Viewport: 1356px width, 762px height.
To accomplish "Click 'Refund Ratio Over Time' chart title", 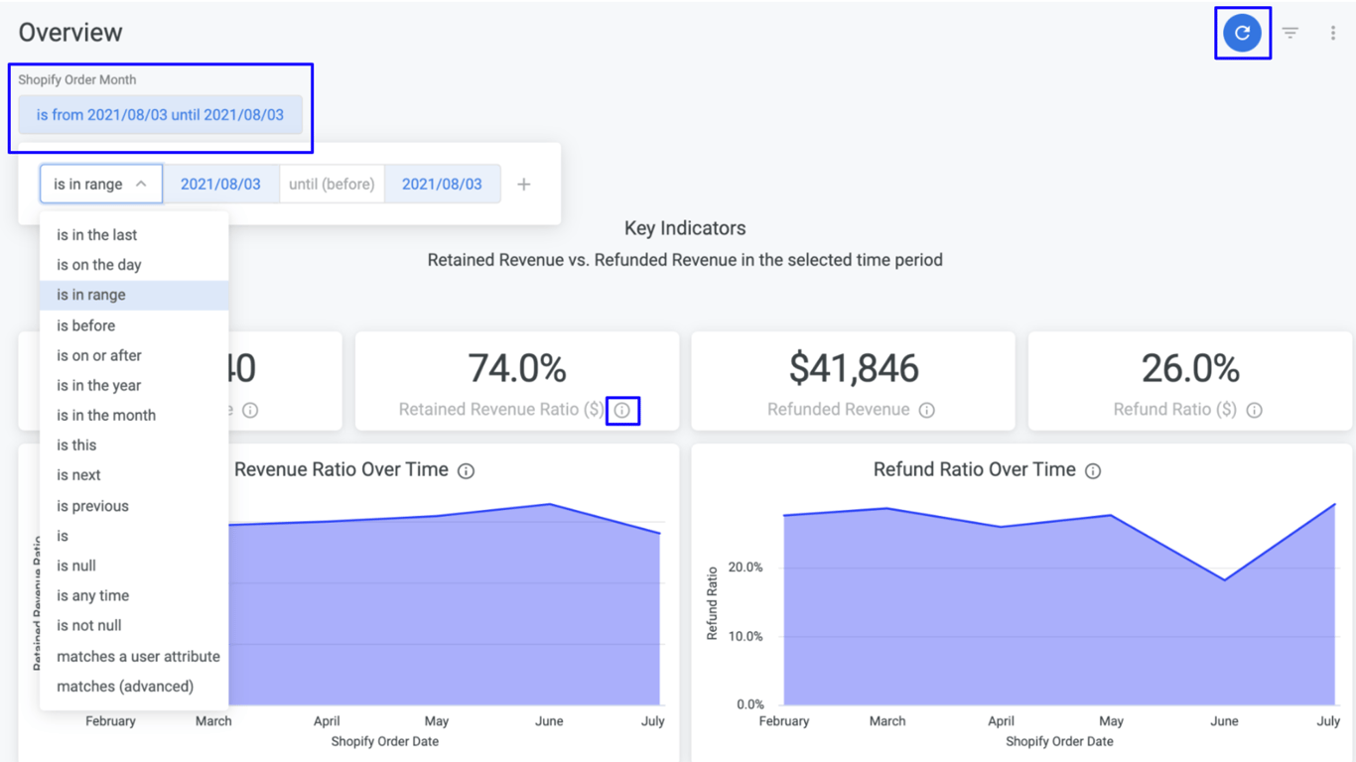I will pos(975,469).
